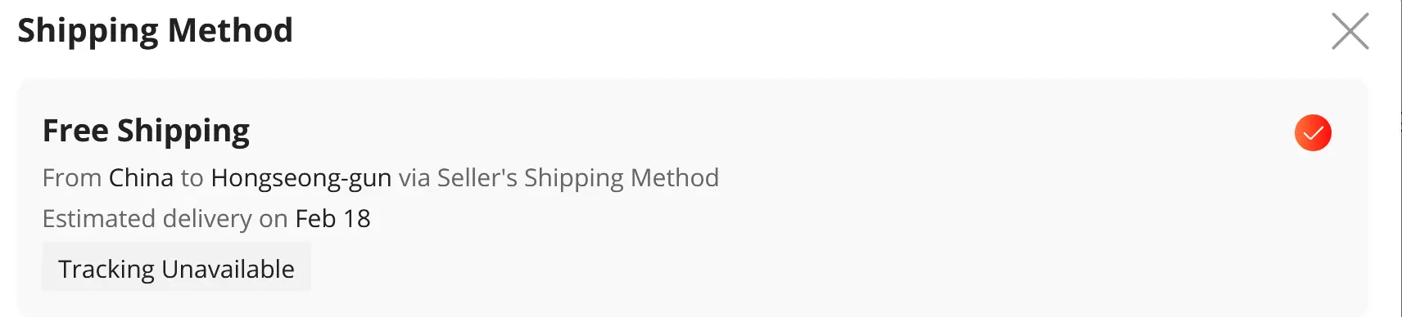Screen dimensions: 1402x317
Task: Click the word Tracking in the tag
Action: coord(106,269)
